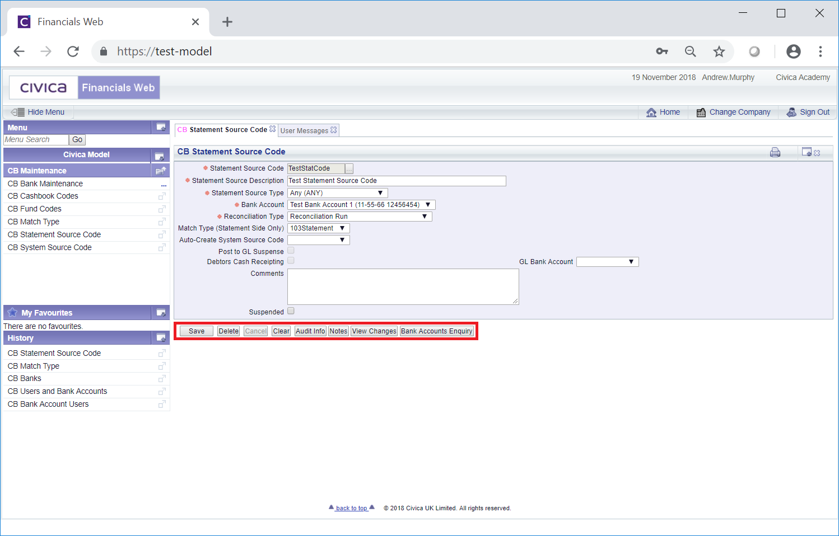Open the GL Bank Account dropdown
Image resolution: width=839 pixels, height=536 pixels.
(607, 262)
